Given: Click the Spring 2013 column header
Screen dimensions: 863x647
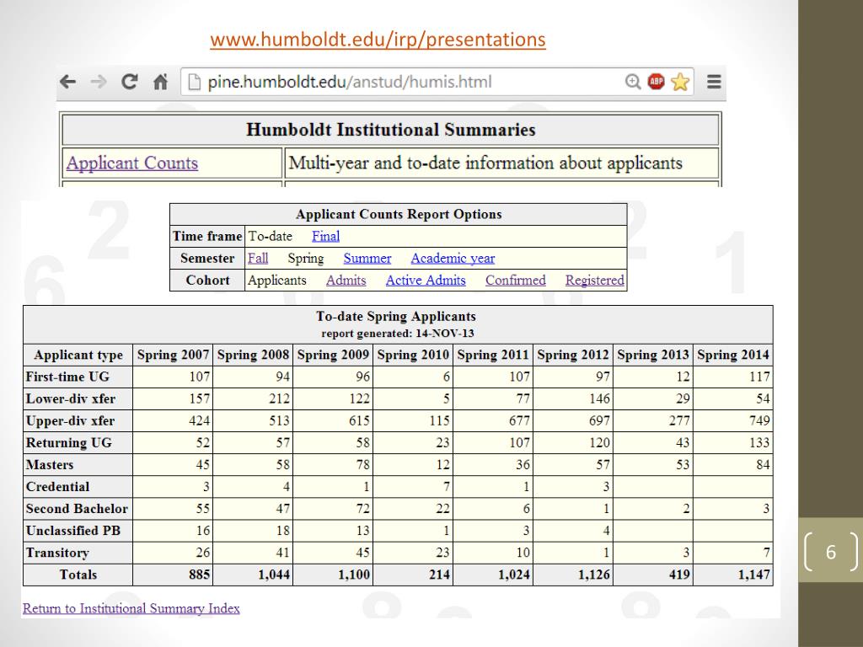Looking at the screenshot, I should click(653, 355).
